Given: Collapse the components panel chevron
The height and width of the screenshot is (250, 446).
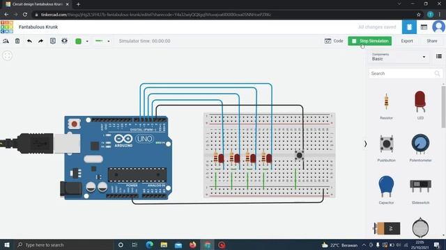Looking at the screenshot, I should [365, 144].
